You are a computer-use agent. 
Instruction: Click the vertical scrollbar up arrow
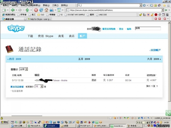click(x=169, y=23)
